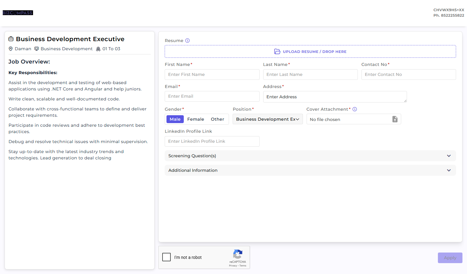Focus the Last Name input field
Image resolution: width=467 pixels, height=274 pixels.
tap(310, 74)
